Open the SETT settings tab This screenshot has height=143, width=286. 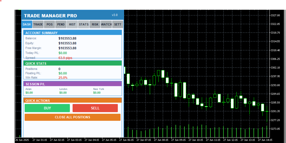click(118, 24)
